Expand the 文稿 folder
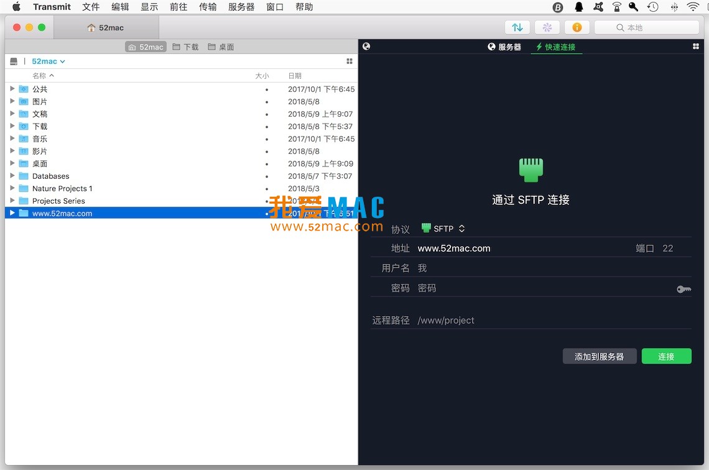The height and width of the screenshot is (470, 709). tap(12, 114)
